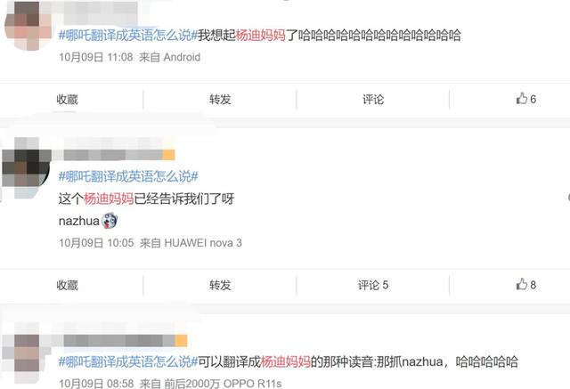Click red 杨迪妈妈 link in first post
The image size is (570, 389).
(x=261, y=36)
